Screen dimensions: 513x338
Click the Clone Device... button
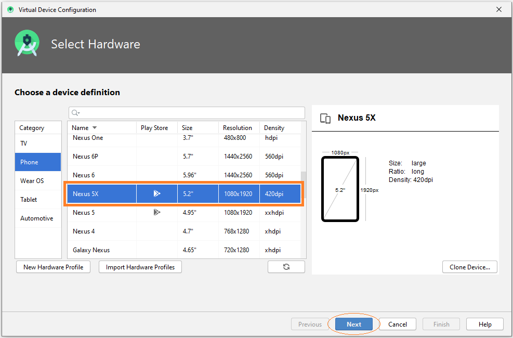click(470, 267)
